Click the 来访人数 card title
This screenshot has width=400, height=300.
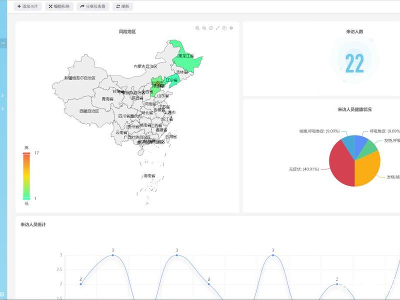point(354,31)
